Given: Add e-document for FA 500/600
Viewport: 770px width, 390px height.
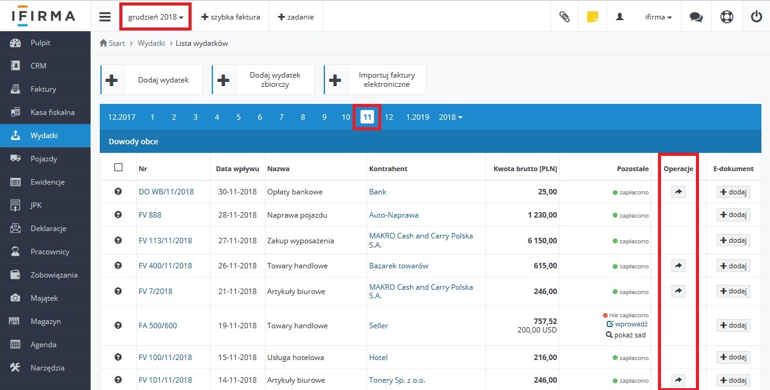Looking at the screenshot, I should coord(733,326).
